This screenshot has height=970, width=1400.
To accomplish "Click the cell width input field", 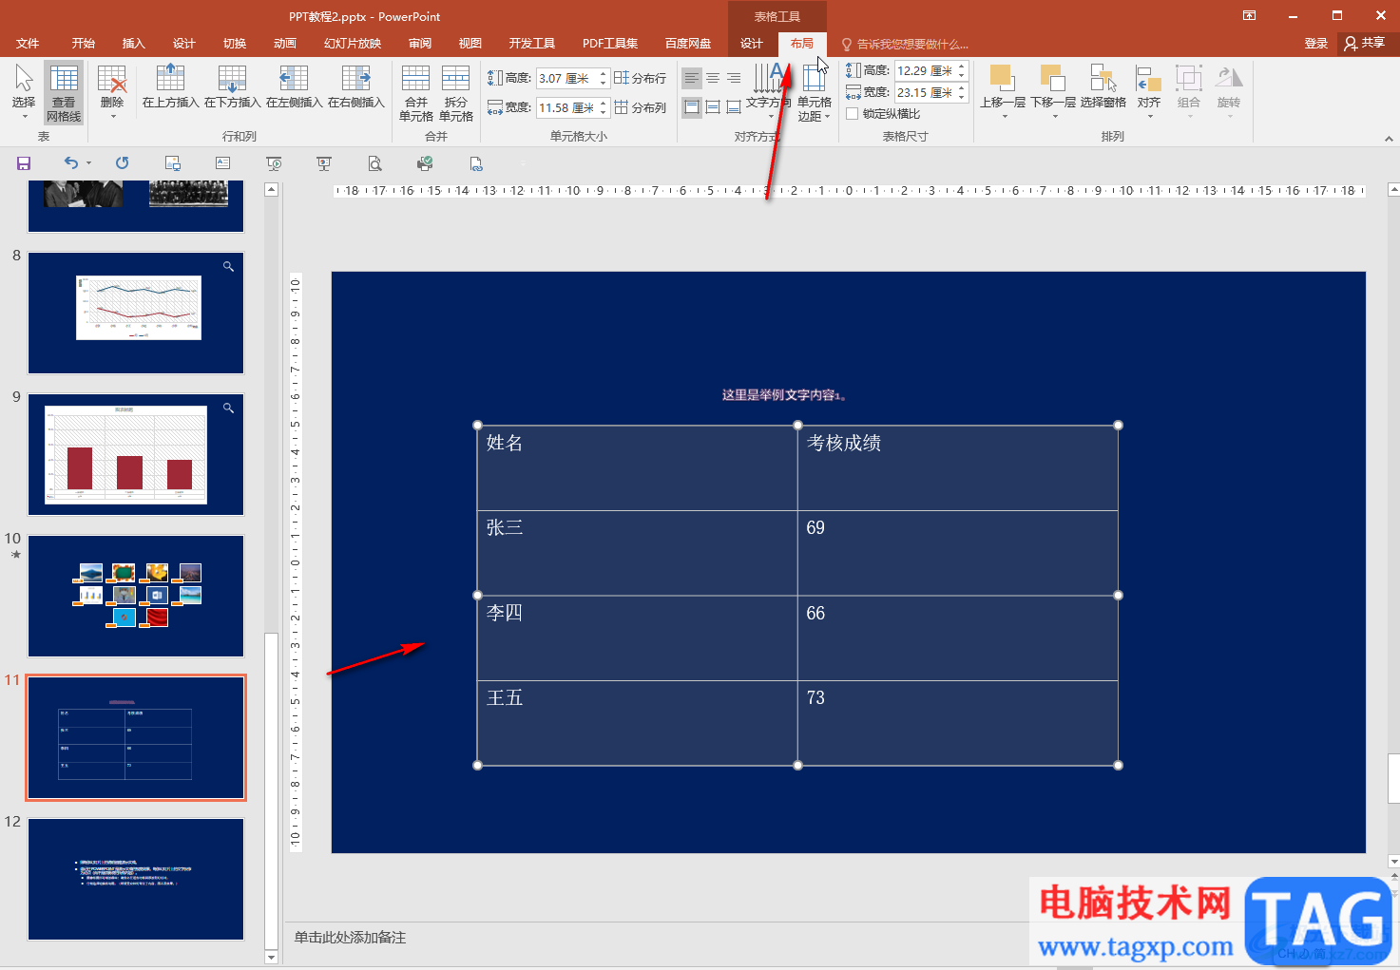I will (566, 108).
